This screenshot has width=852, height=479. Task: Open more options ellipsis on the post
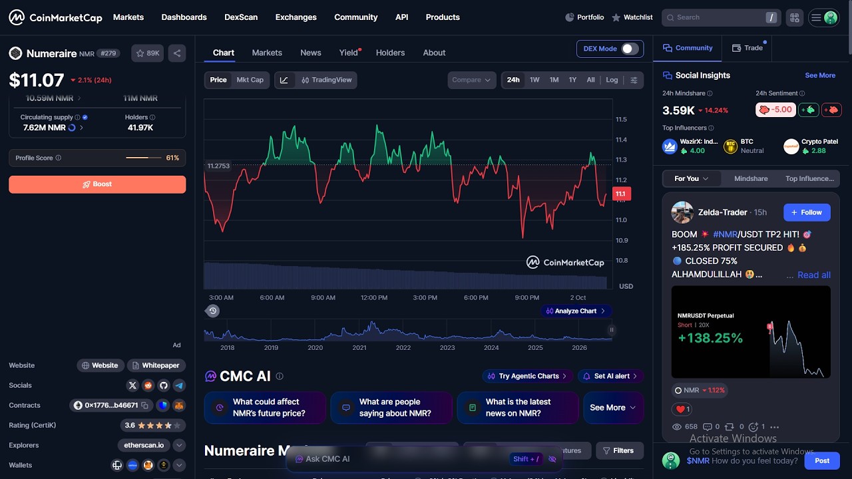[x=775, y=427]
